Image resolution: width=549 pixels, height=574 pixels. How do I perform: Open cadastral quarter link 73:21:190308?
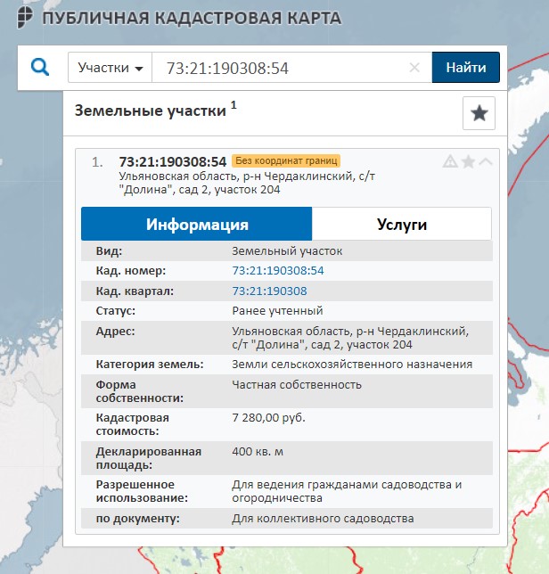269,291
